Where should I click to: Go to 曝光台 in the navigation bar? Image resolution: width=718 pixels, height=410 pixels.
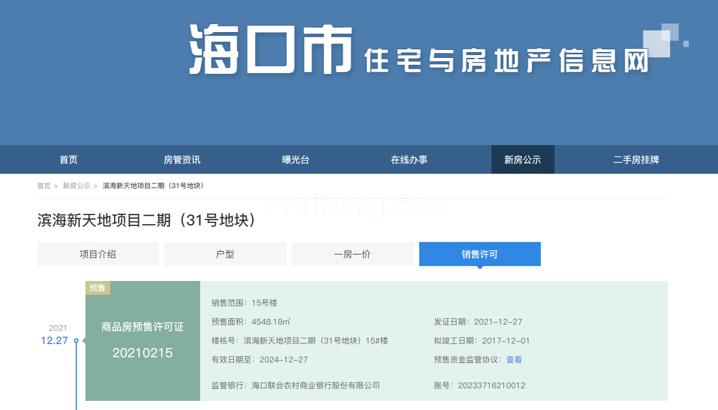tap(296, 160)
